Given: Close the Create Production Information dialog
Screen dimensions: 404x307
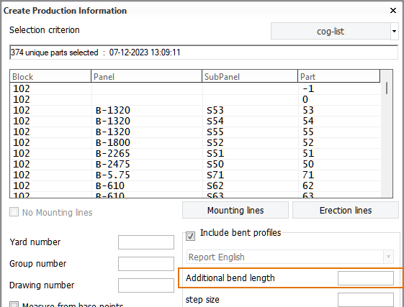Looking at the screenshot, I should pos(393,11).
